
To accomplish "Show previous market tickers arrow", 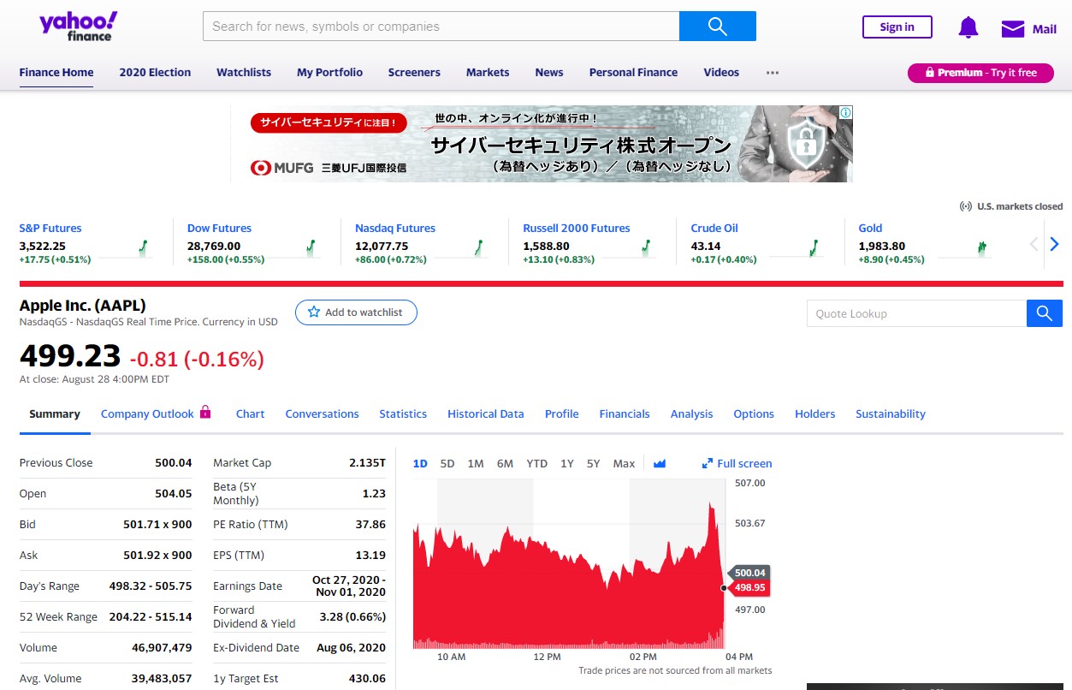I will (1034, 244).
